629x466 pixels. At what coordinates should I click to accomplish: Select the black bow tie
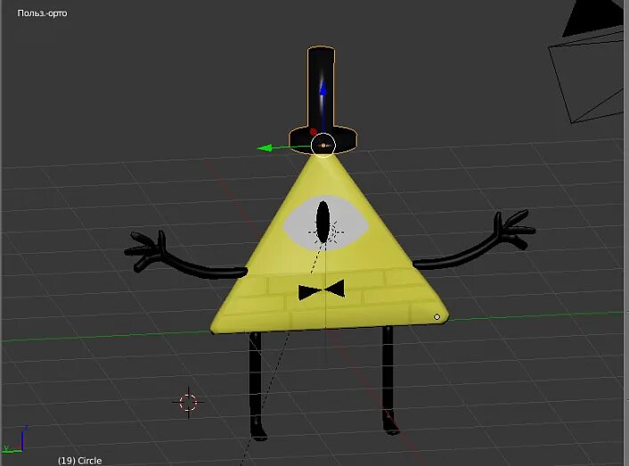pyautogui.click(x=322, y=290)
